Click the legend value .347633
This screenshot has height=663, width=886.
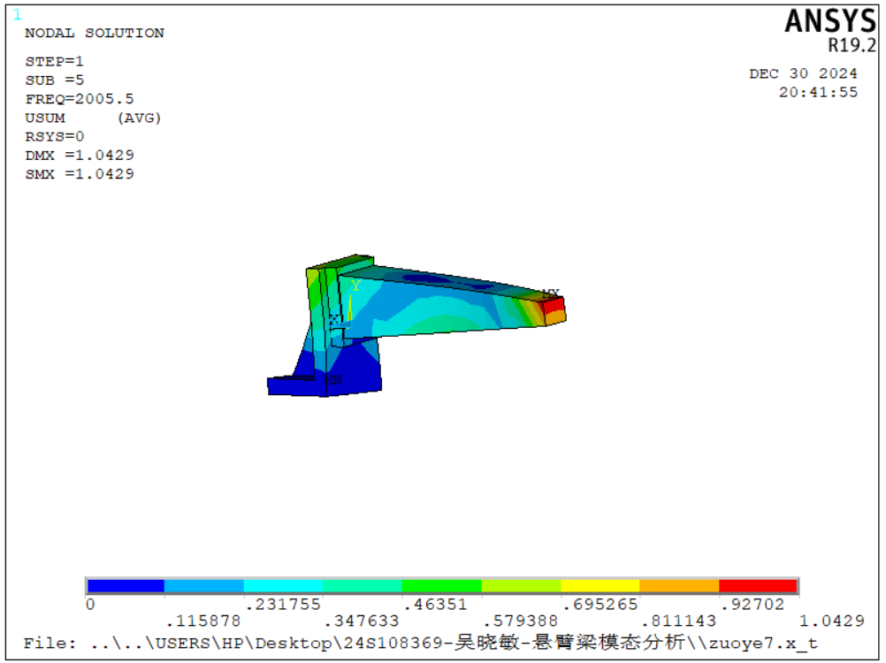point(363,621)
